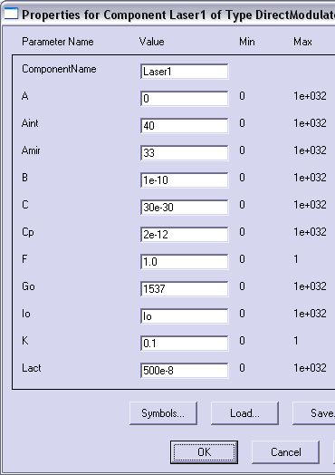The width and height of the screenshot is (335, 475).
Task: Edit the Aint value field showing 40
Action: point(185,126)
